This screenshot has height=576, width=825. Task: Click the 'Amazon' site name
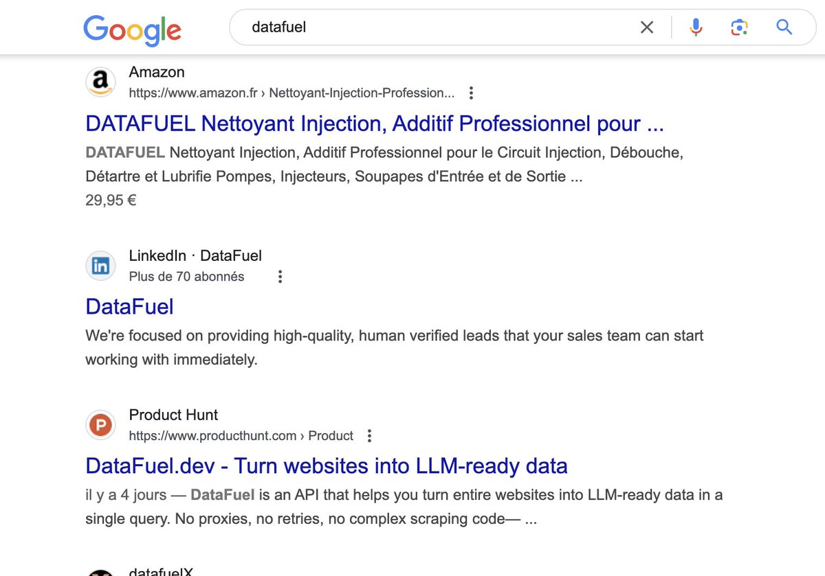coord(157,72)
